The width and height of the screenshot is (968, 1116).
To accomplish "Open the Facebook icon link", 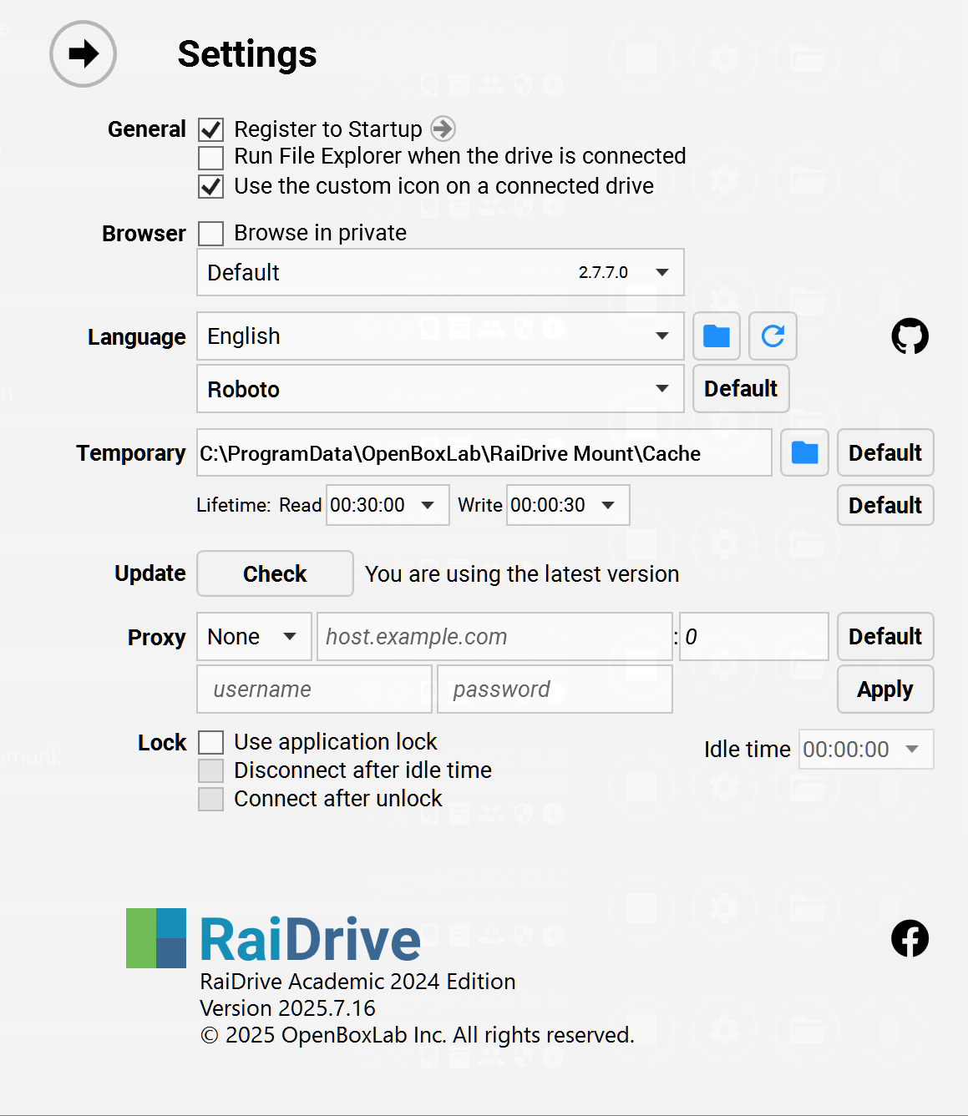I will point(910,938).
